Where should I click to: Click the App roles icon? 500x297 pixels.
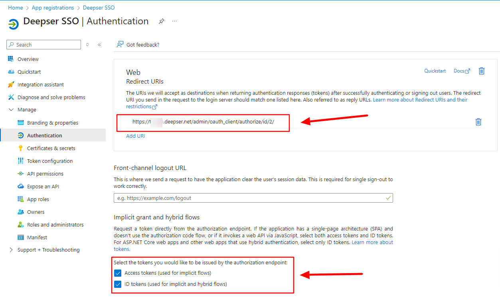point(21,199)
